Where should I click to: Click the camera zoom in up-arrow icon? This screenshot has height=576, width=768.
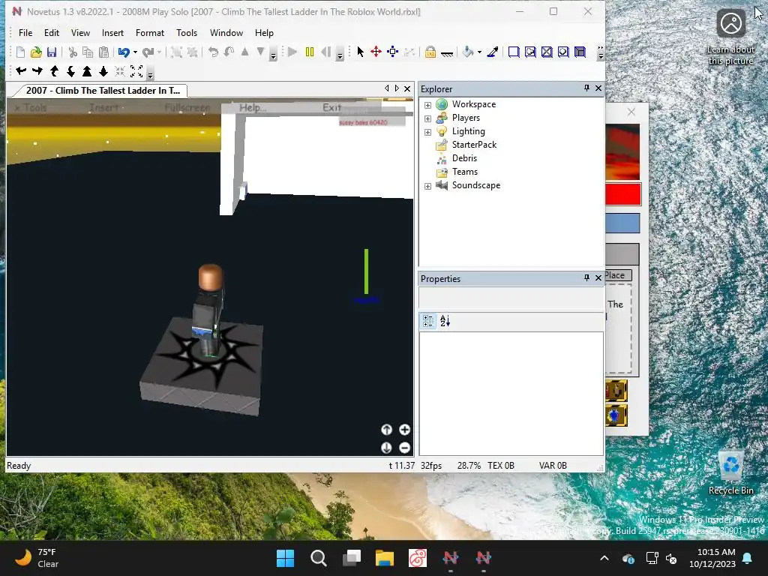tap(87, 71)
